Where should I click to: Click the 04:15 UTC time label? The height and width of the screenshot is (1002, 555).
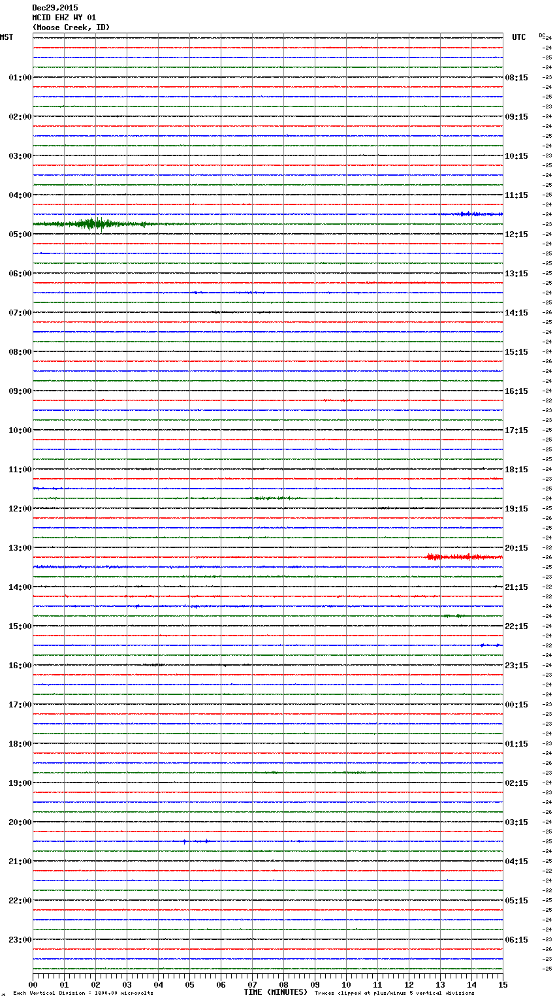[x=516, y=862]
